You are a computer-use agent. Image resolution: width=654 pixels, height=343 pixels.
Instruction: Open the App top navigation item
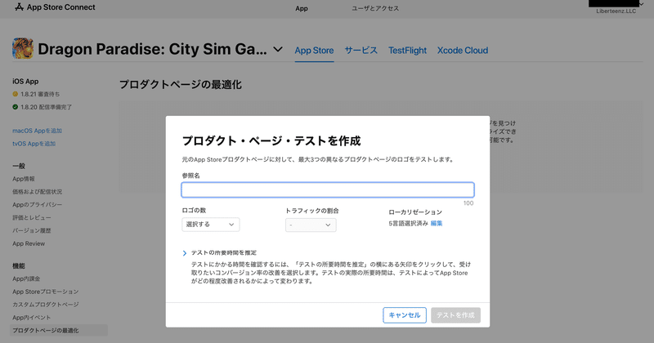pyautogui.click(x=302, y=8)
